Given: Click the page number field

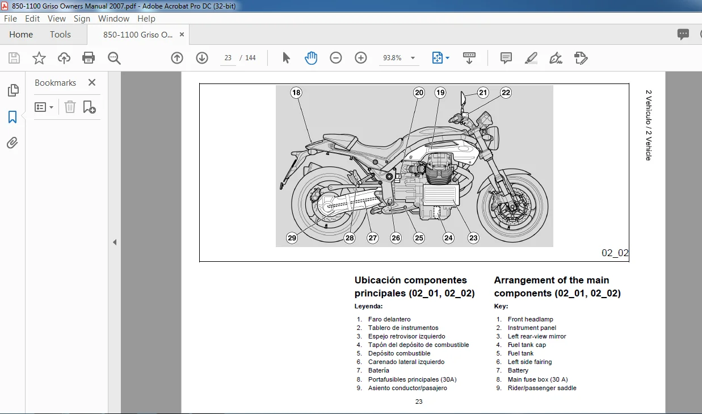Looking at the screenshot, I should (228, 58).
